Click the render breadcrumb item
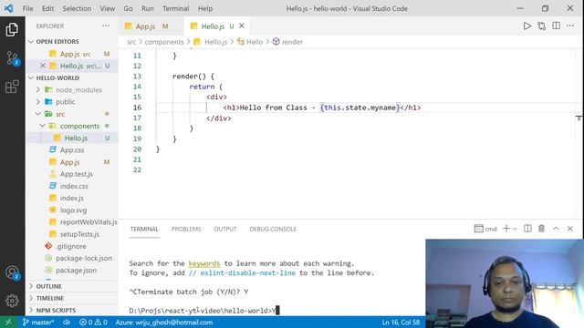 tap(288, 42)
